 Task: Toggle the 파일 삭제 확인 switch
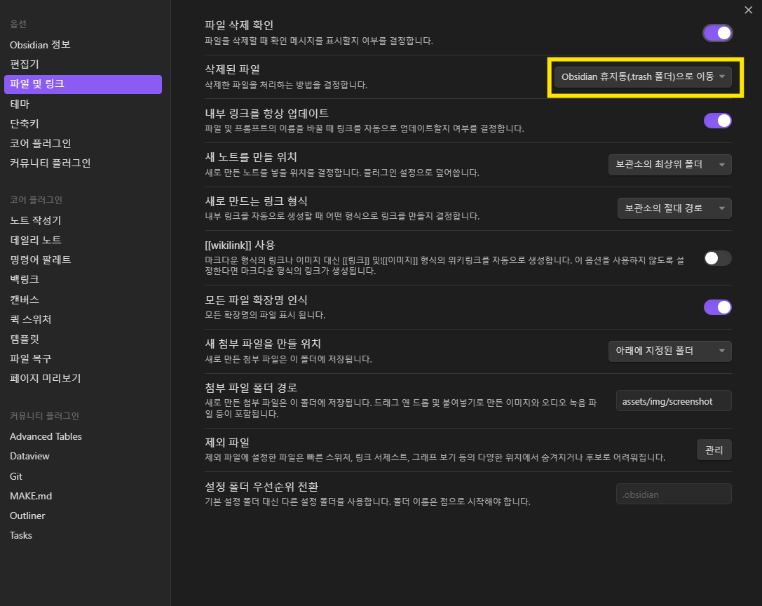click(x=717, y=33)
